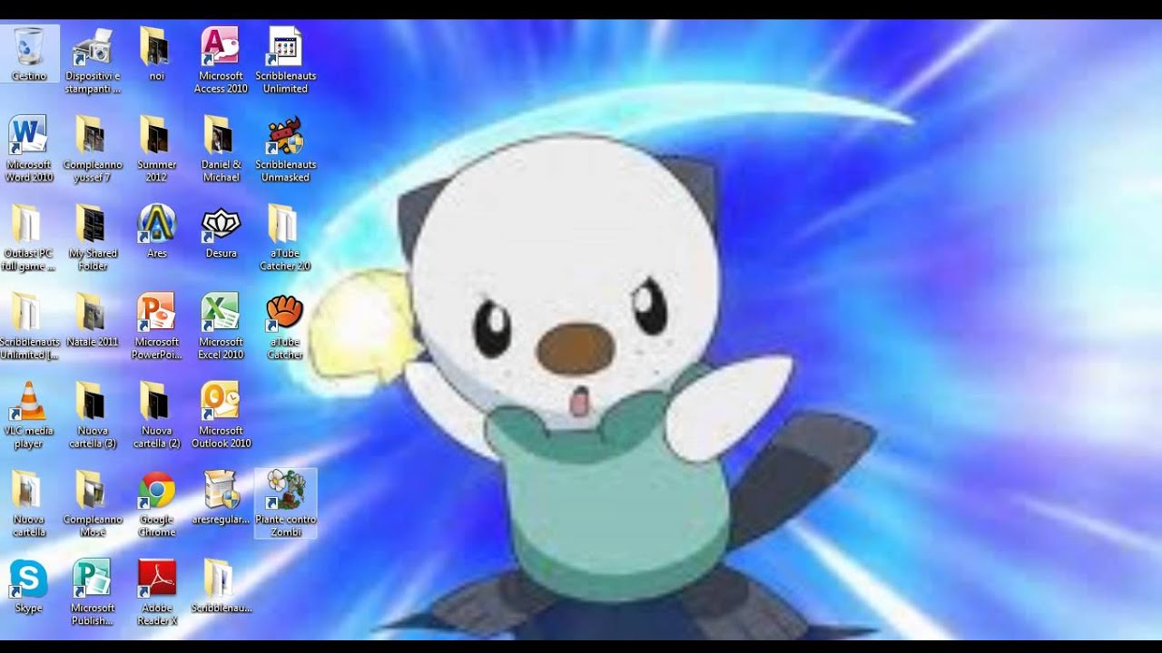Open the My Shared Folder icon
The height and width of the screenshot is (653, 1162).
click(93, 239)
